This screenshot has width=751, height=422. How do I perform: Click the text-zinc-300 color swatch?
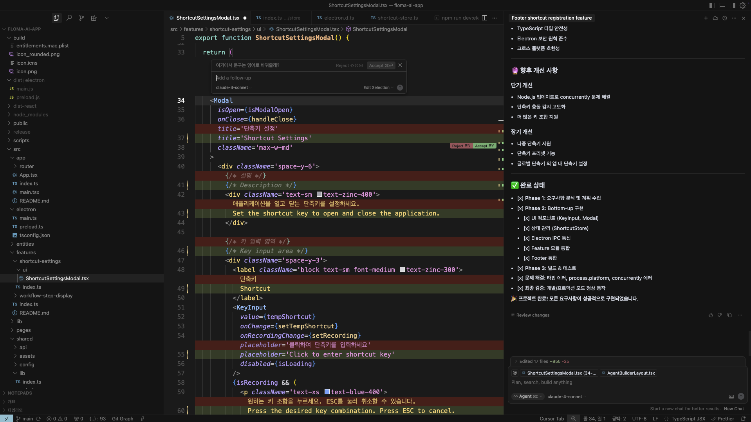coord(402,270)
